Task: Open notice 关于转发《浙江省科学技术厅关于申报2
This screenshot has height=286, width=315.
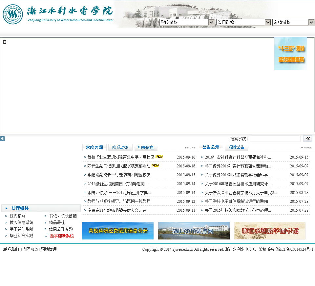Action: (241, 193)
